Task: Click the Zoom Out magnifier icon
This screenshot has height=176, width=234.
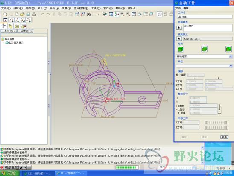Action: [128, 14]
